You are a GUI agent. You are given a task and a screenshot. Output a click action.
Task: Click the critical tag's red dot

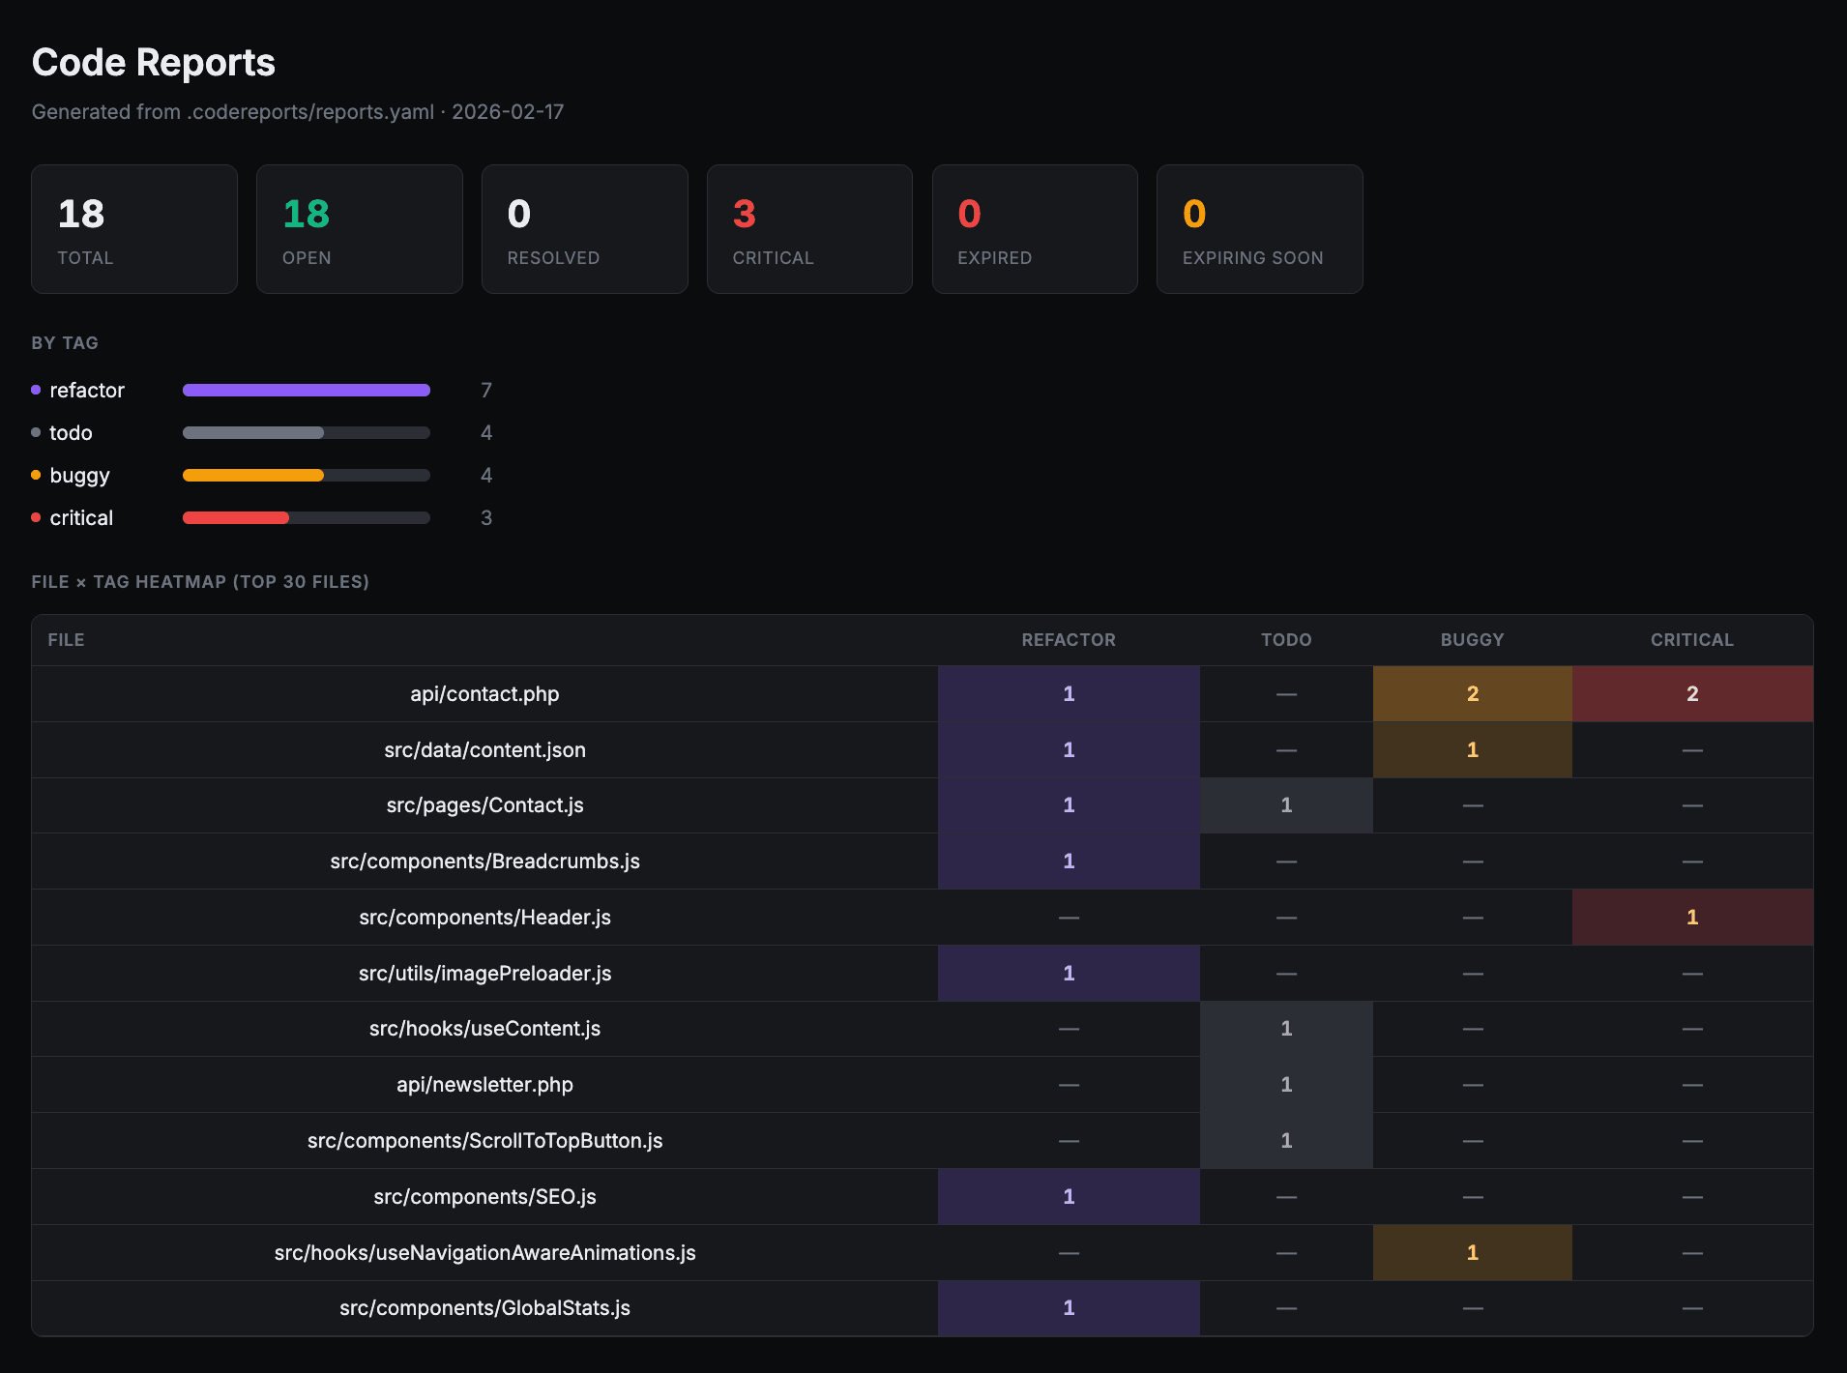(36, 517)
